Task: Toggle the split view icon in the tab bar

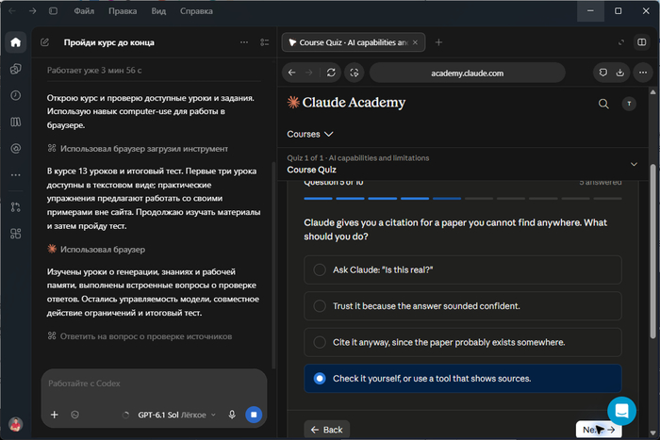Action: 641,42
